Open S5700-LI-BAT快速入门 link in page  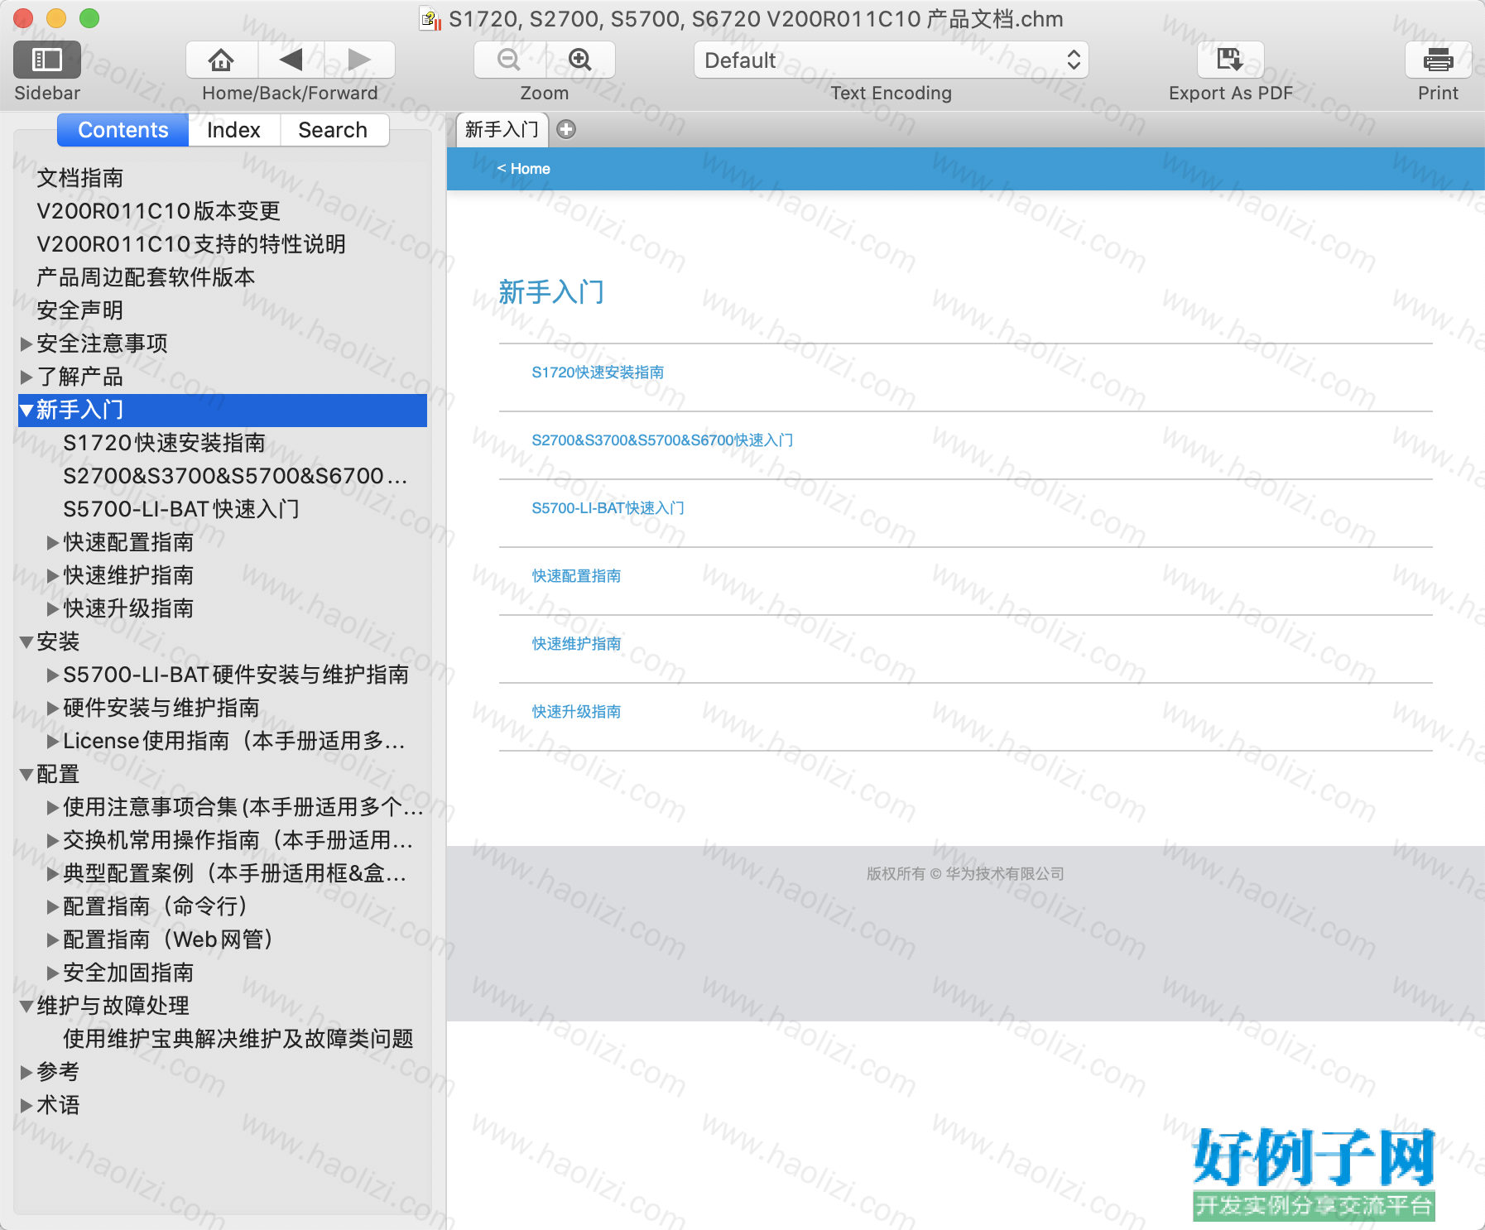[608, 508]
